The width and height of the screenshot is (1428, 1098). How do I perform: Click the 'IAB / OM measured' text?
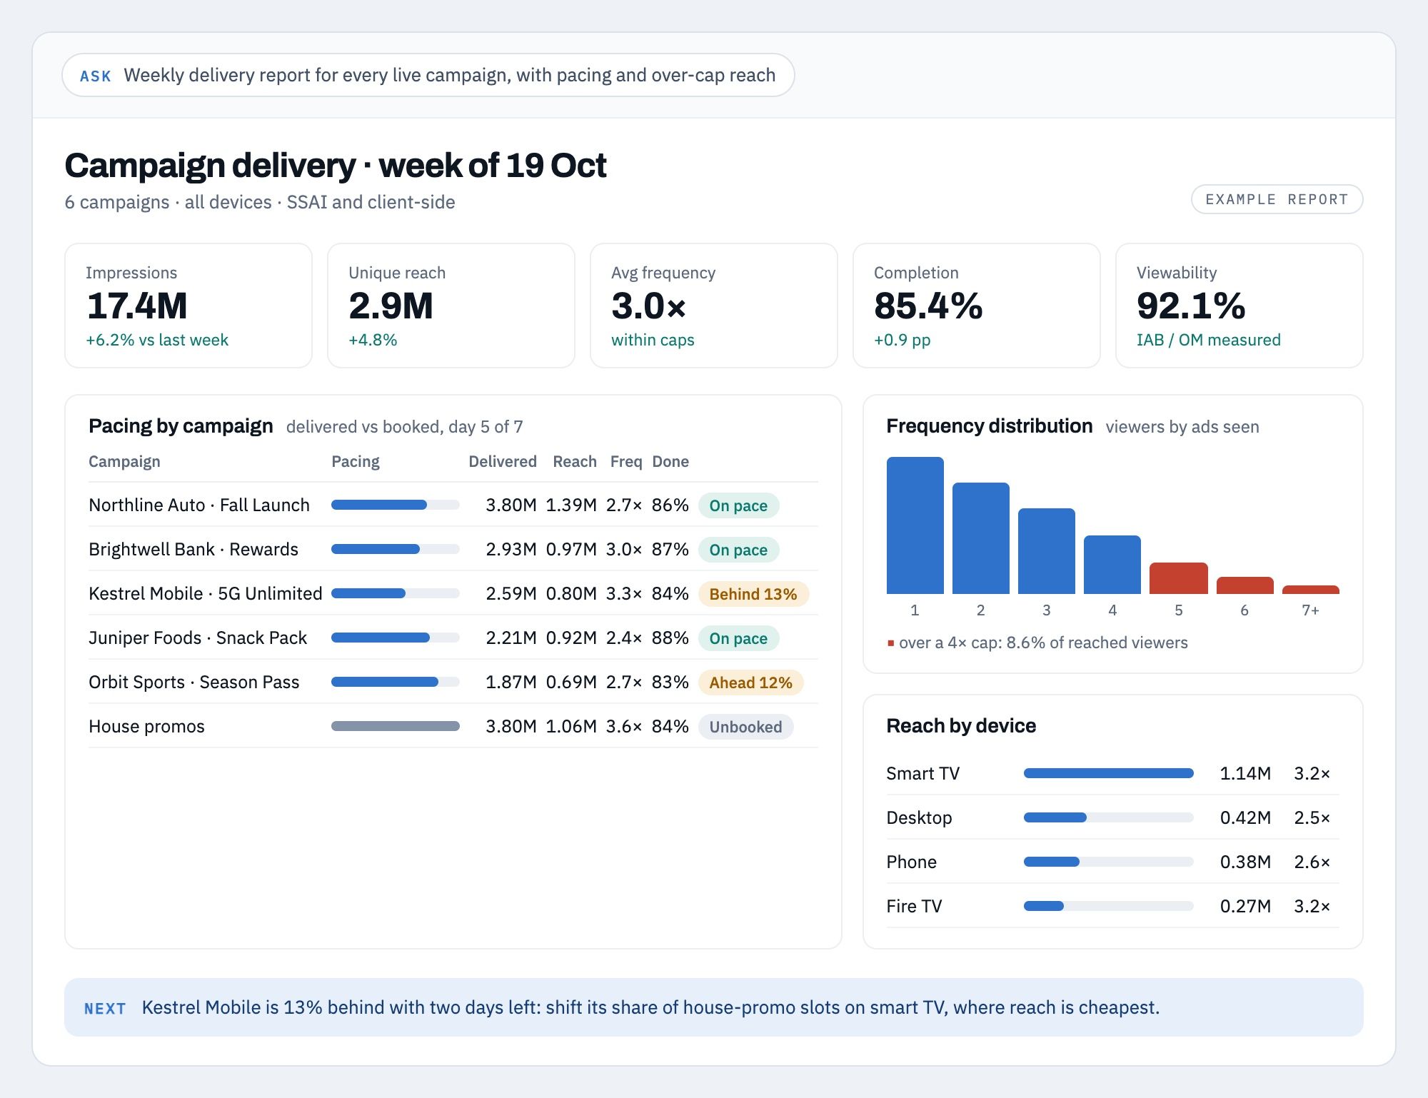click(1208, 340)
